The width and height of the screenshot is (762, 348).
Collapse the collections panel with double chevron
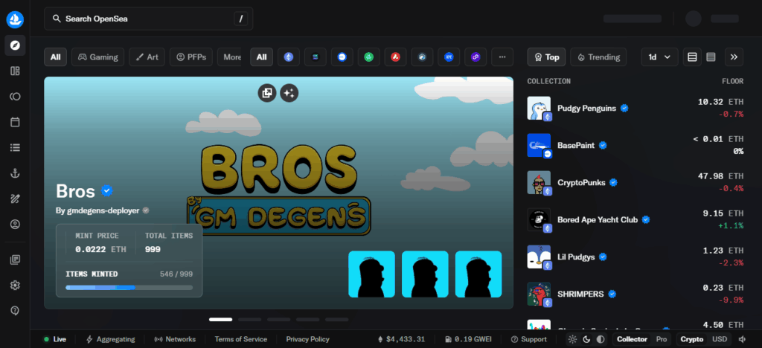pyautogui.click(x=734, y=57)
